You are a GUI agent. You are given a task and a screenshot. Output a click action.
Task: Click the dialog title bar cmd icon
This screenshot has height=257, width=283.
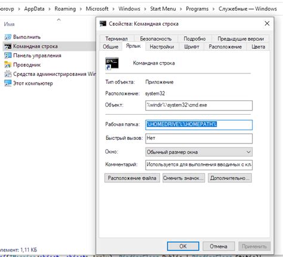click(103, 24)
